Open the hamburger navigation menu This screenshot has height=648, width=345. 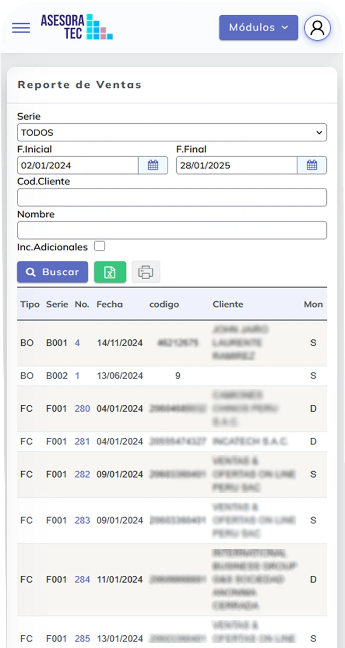[21, 28]
